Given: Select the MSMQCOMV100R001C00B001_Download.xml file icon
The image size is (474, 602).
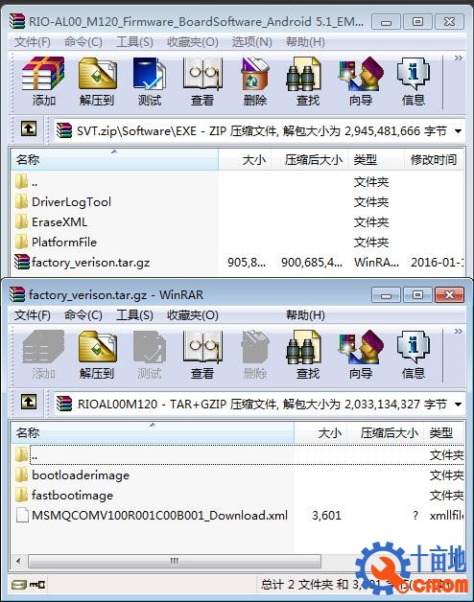Looking at the screenshot, I should coord(22,515).
